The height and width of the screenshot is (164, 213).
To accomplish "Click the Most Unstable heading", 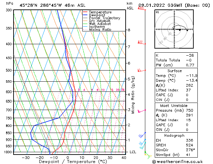I will point(174,106).
